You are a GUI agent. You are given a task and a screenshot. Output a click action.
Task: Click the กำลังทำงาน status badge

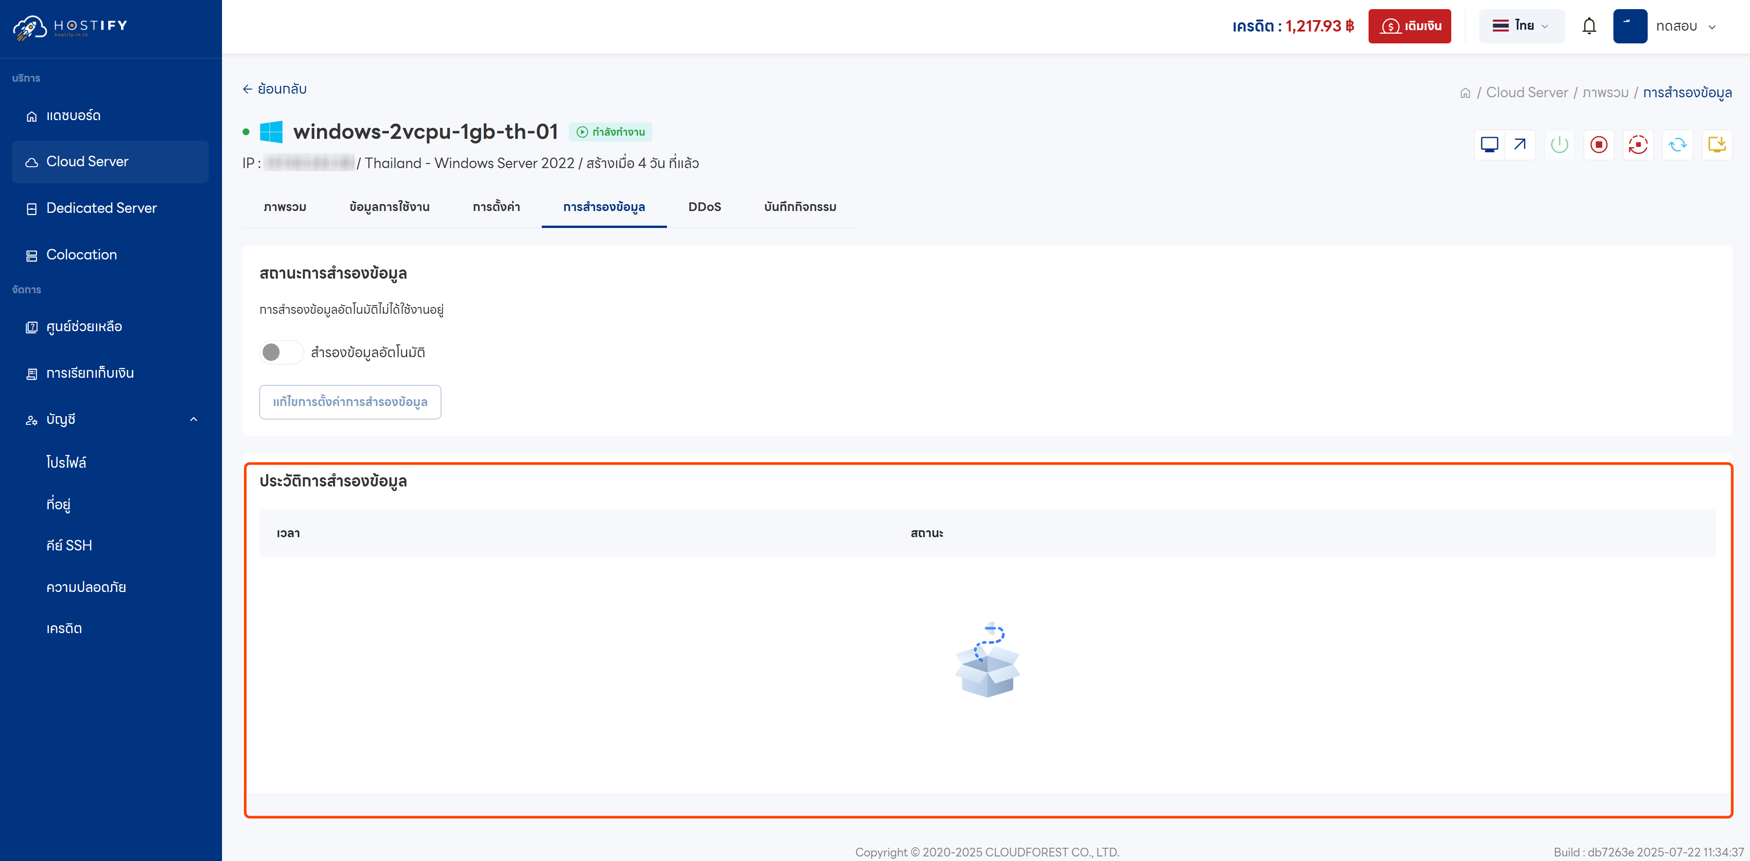pyautogui.click(x=610, y=132)
